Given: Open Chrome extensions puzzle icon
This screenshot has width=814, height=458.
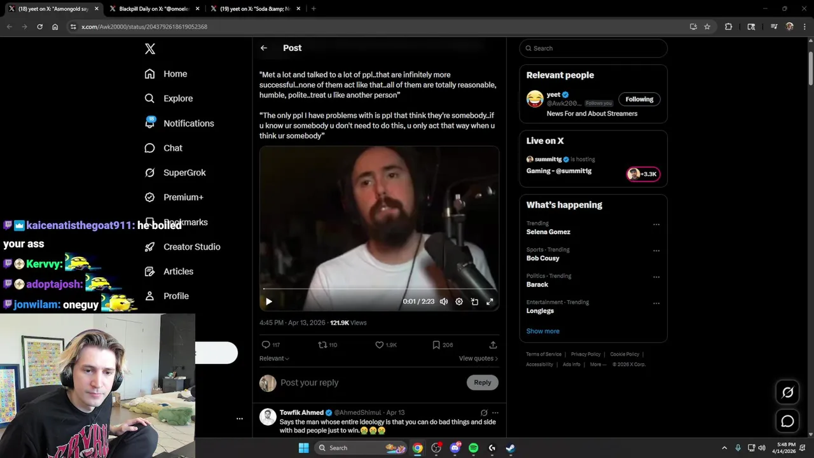Looking at the screenshot, I should tap(728, 27).
